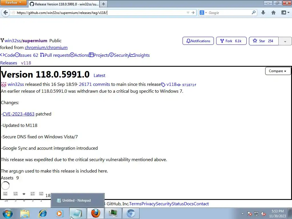The image size is (292, 219).
Task: Click the Google search field
Action: pos(230,13)
